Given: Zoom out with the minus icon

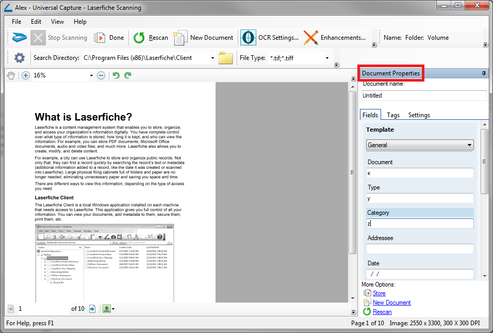Looking at the screenshot, I should point(101,75).
